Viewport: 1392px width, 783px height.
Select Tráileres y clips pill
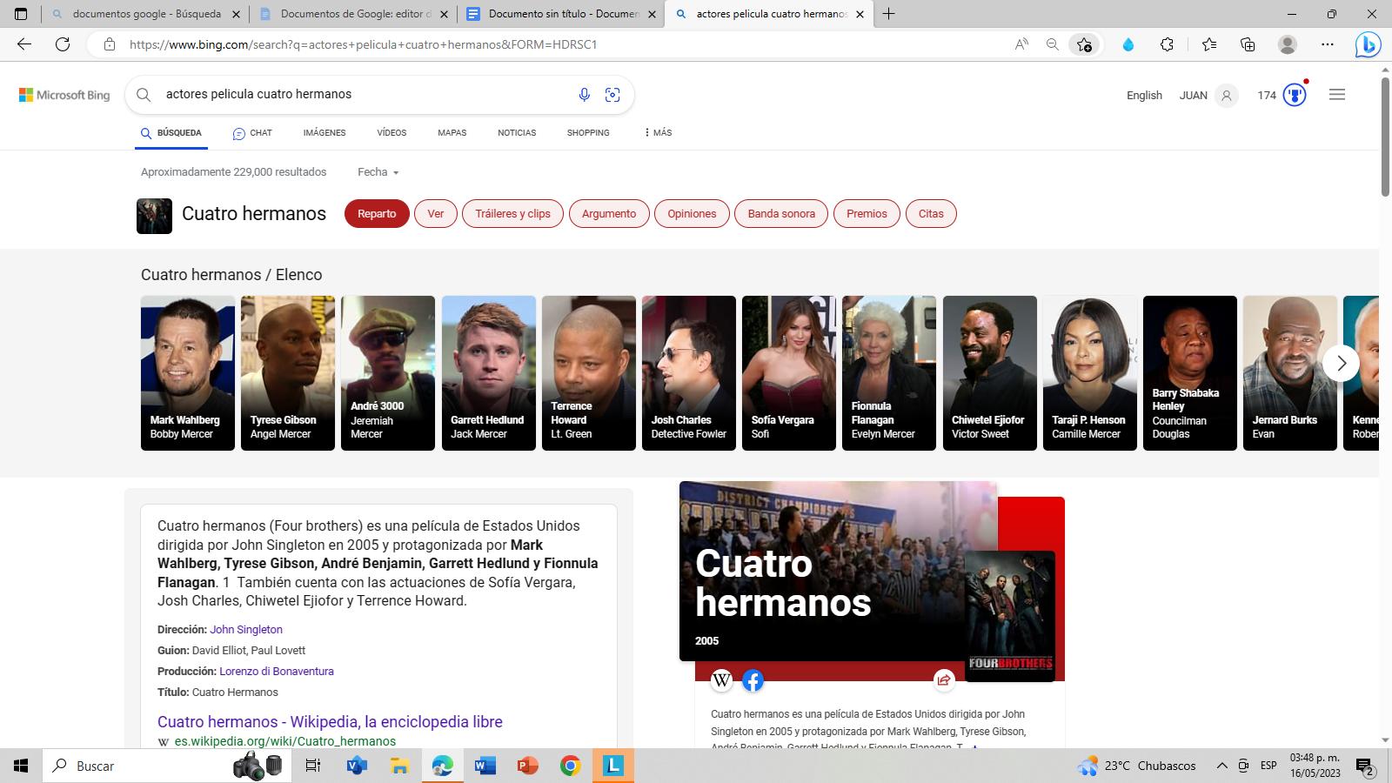[513, 214]
